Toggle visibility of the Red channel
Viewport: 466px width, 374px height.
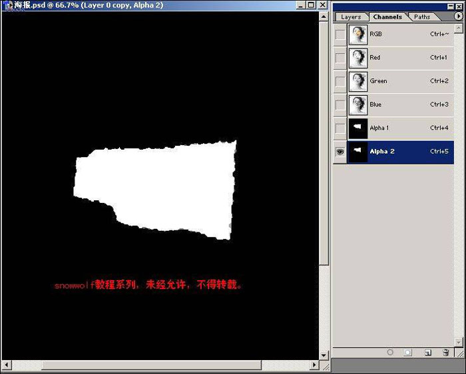pos(340,58)
